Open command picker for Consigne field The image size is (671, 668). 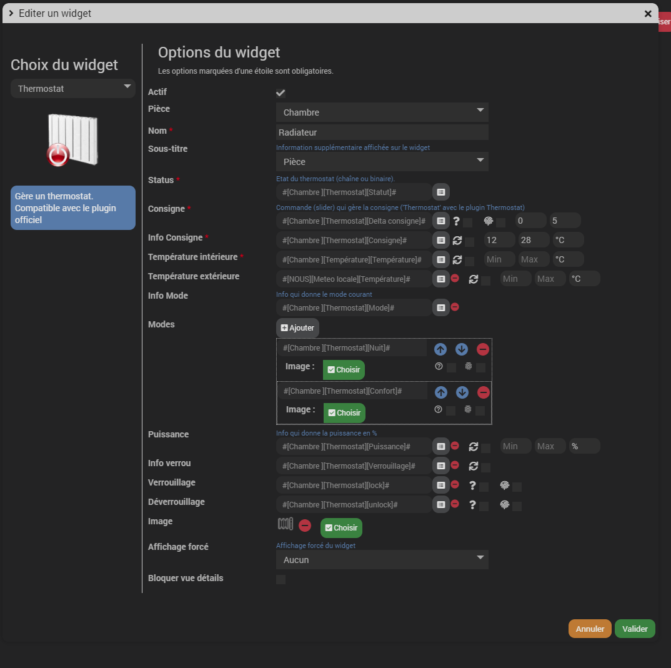click(x=440, y=221)
